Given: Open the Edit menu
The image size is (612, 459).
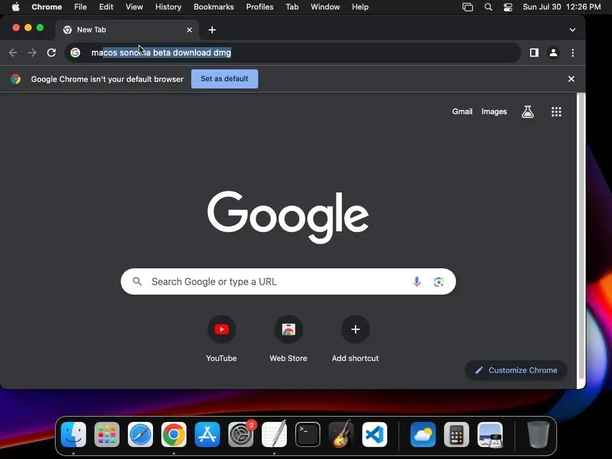Looking at the screenshot, I should [x=106, y=7].
